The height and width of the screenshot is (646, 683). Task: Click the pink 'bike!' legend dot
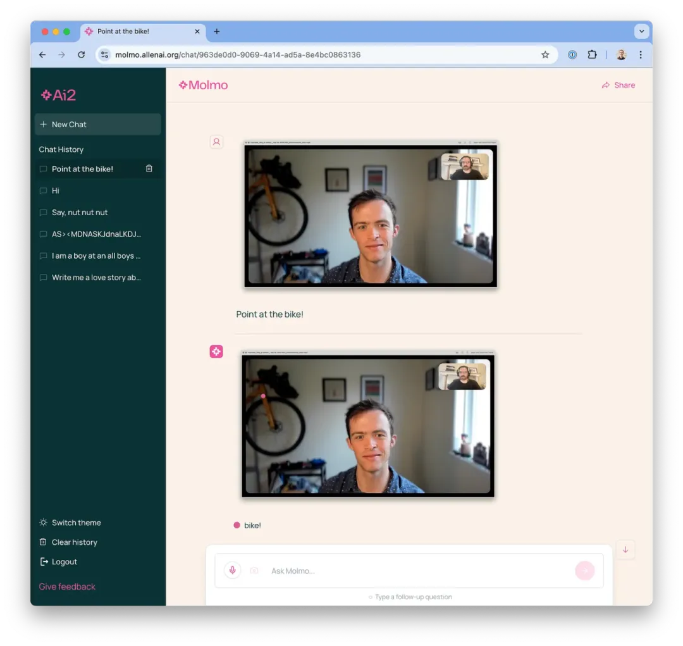[x=237, y=525]
